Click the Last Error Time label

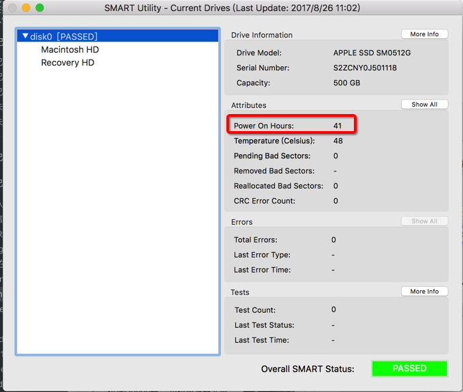click(263, 270)
